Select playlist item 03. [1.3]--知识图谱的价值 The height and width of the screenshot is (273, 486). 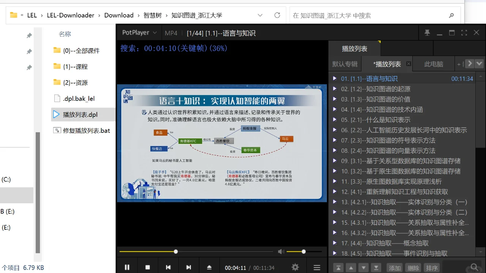(402, 99)
